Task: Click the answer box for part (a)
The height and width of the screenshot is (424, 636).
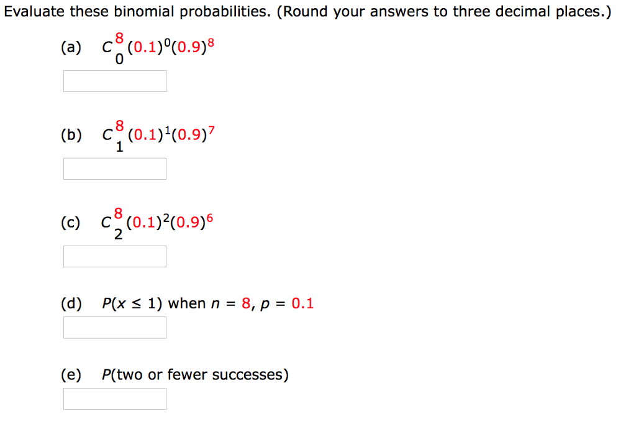Action: tap(114, 81)
